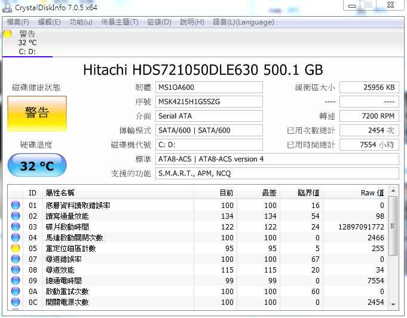Click the SATA/600 | SATA/600 transfer mode field
Viewport: 407px width, 318px height.
click(209, 130)
